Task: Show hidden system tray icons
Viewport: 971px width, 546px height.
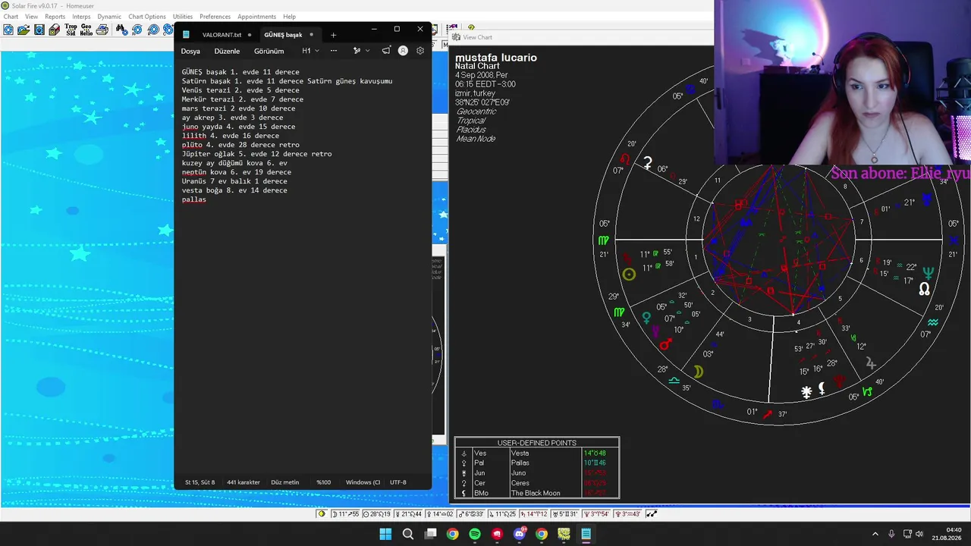Action: (875, 534)
